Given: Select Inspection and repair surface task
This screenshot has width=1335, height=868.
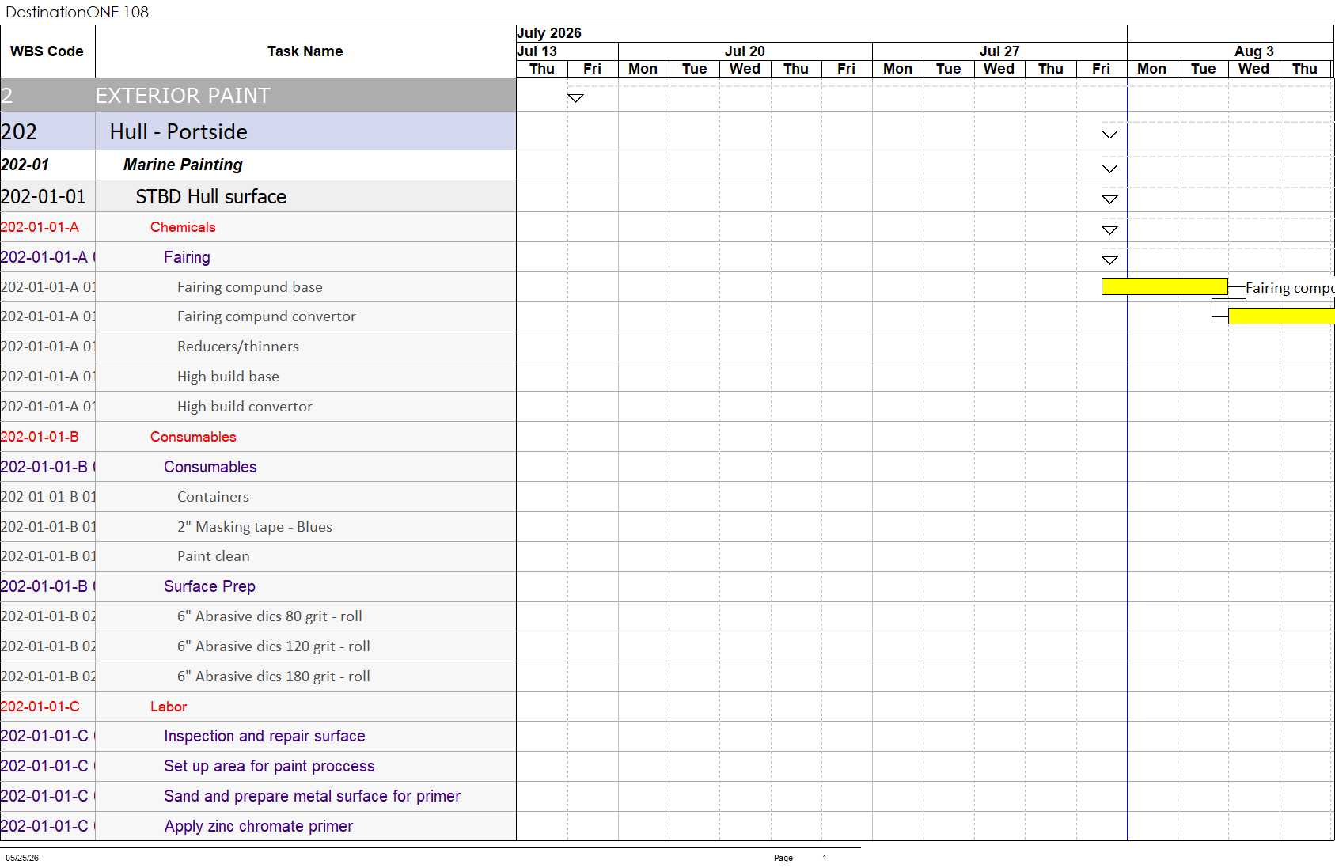Looking at the screenshot, I should 264,736.
